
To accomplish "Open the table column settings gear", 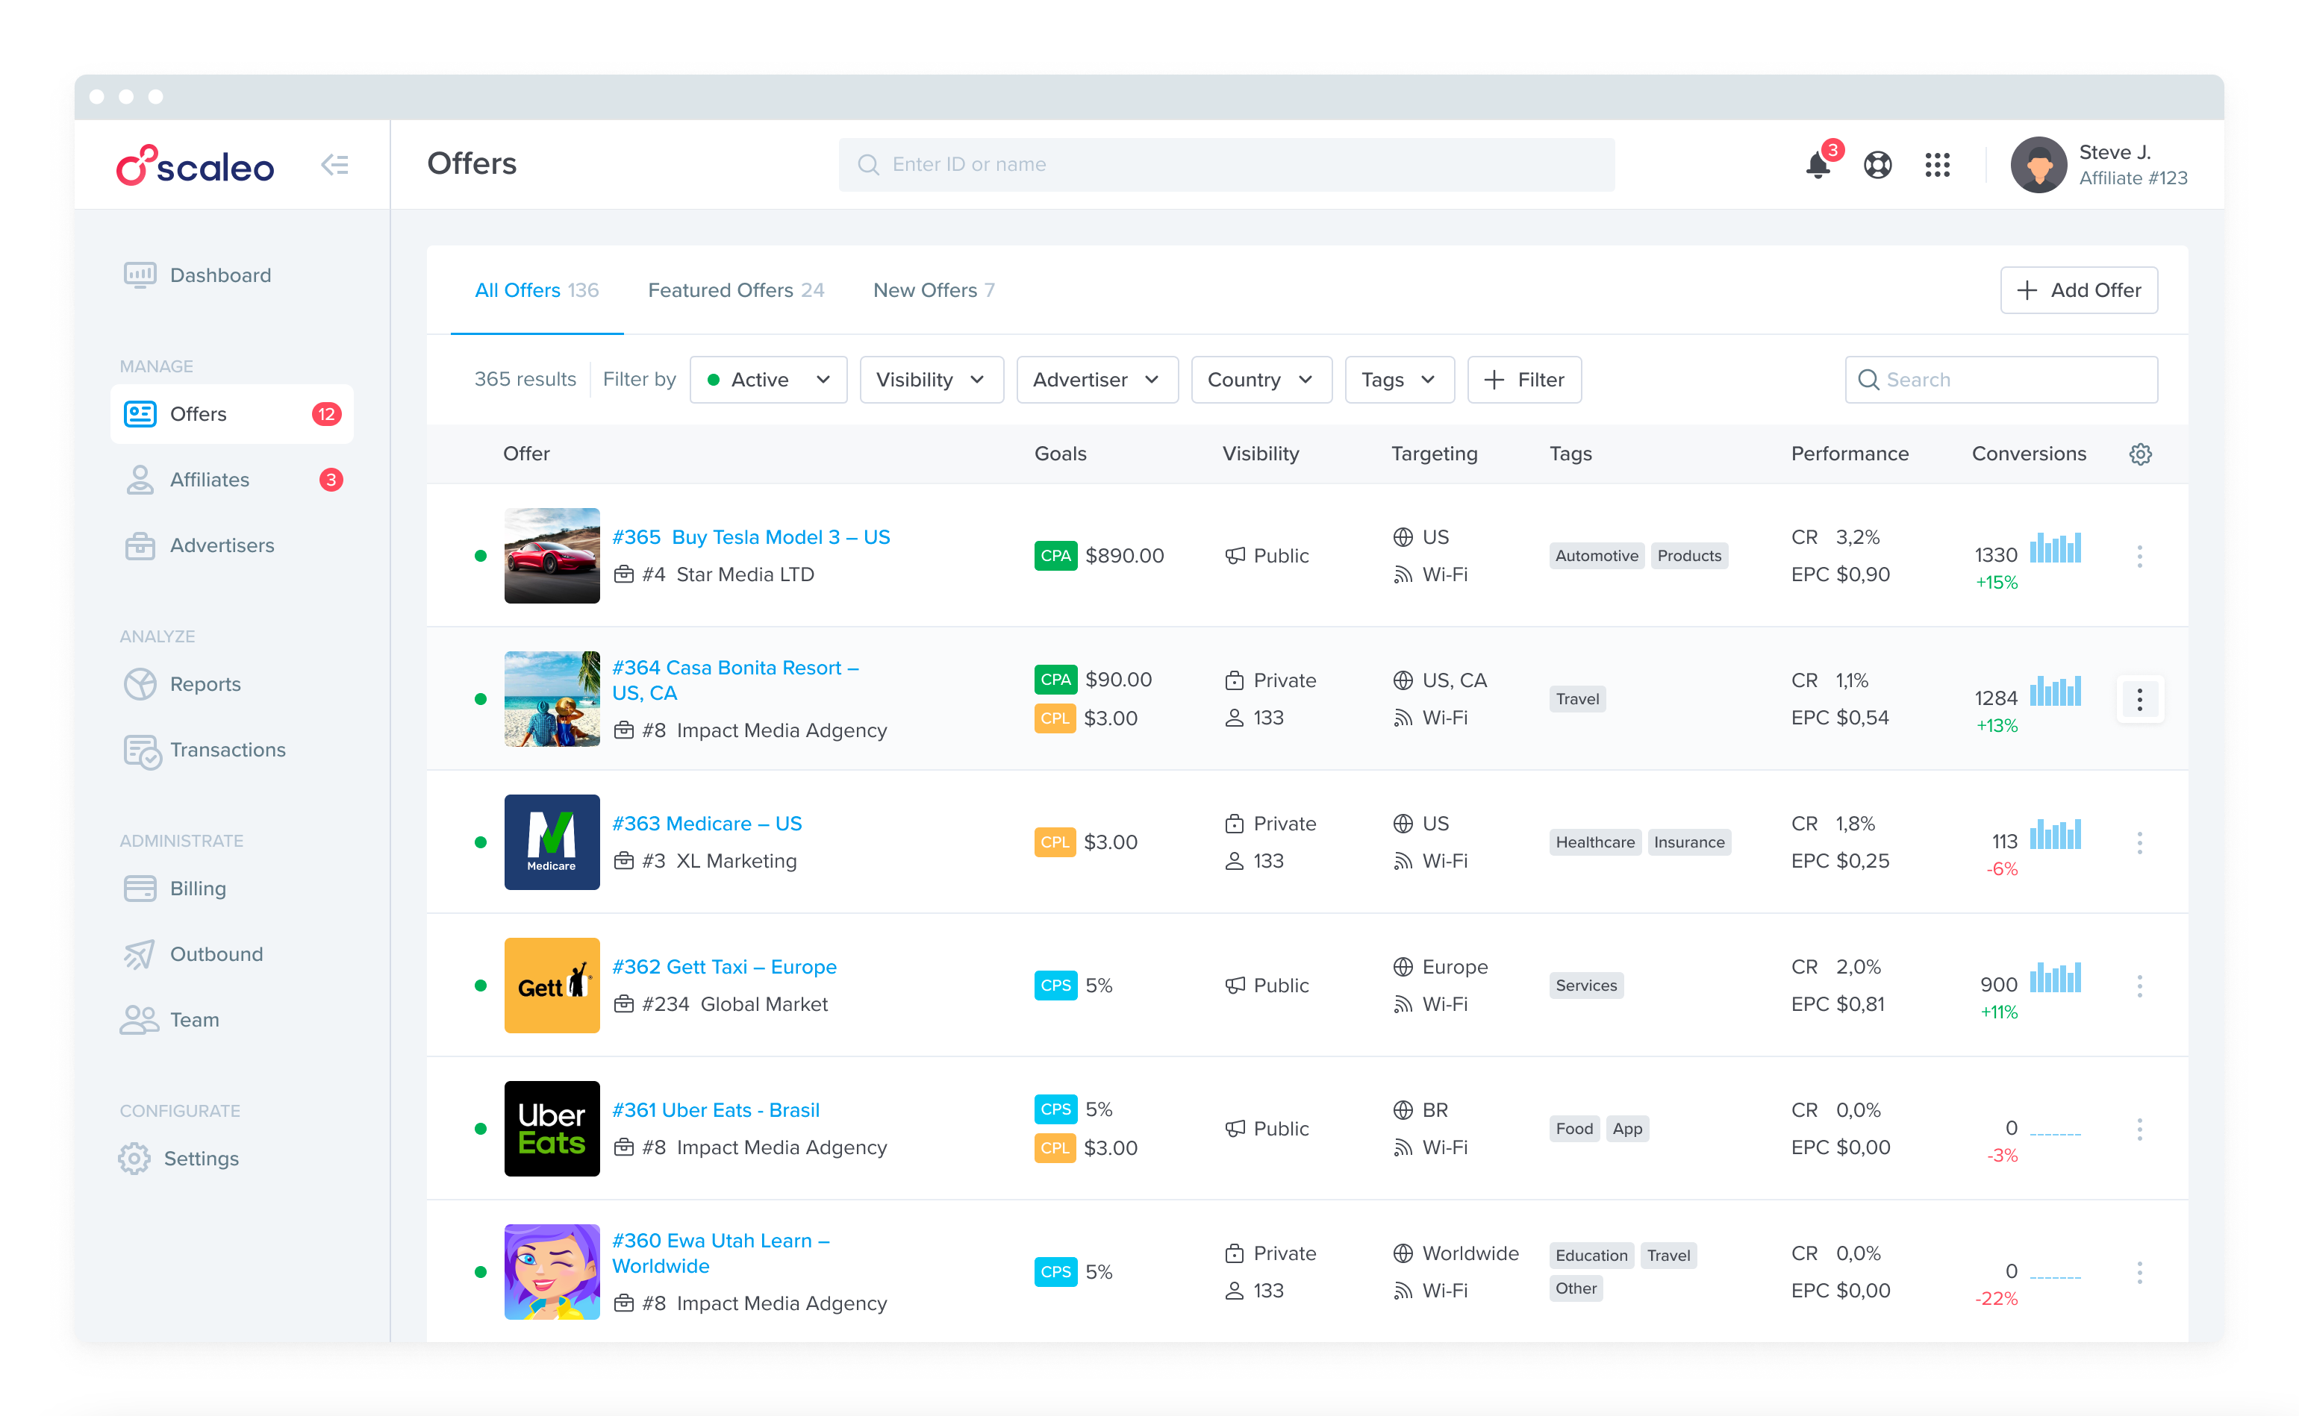I will 2140,454.
